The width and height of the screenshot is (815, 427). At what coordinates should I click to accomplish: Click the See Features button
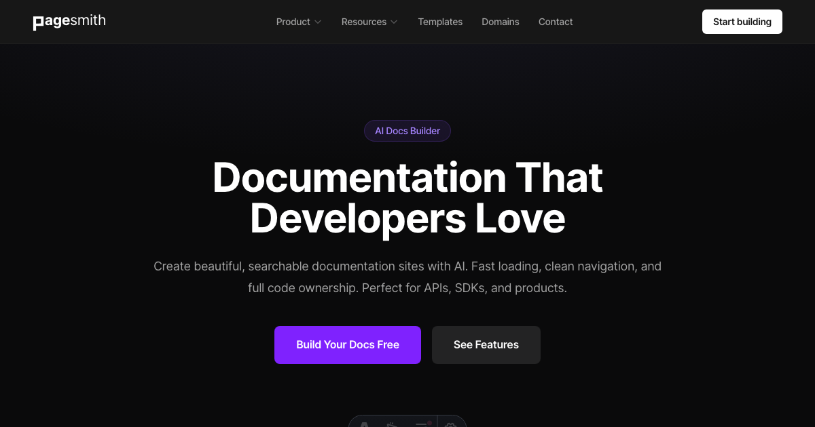pos(486,345)
